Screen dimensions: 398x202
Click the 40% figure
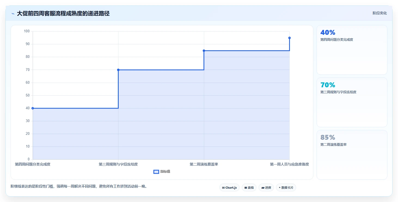click(328, 33)
